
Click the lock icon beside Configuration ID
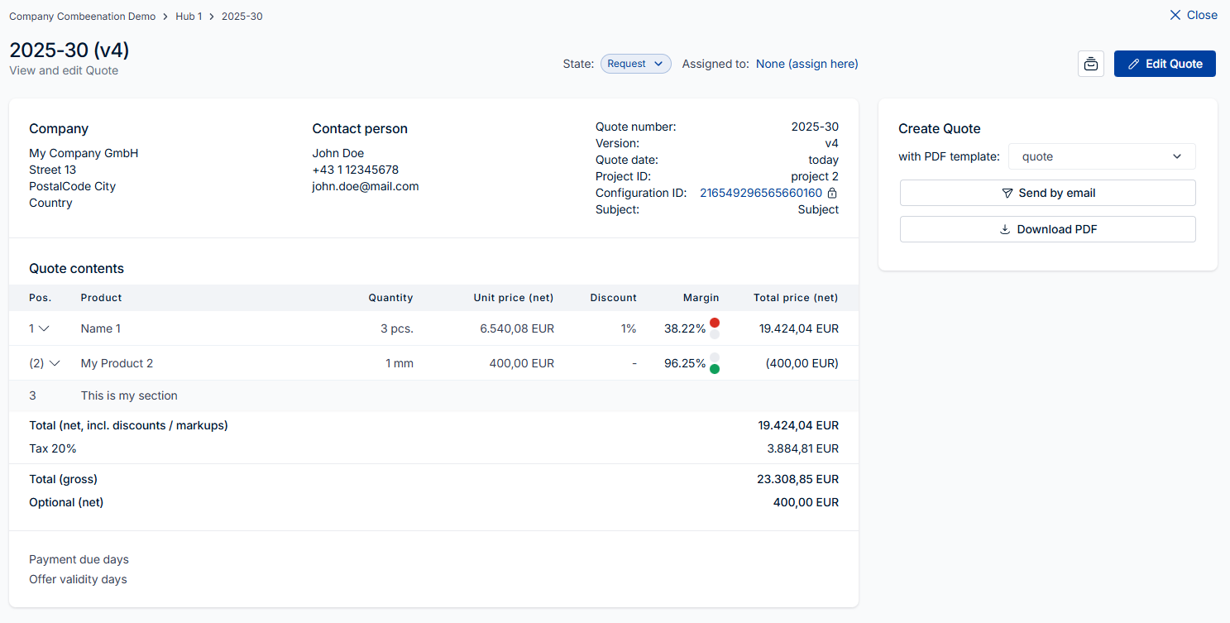[x=832, y=193]
